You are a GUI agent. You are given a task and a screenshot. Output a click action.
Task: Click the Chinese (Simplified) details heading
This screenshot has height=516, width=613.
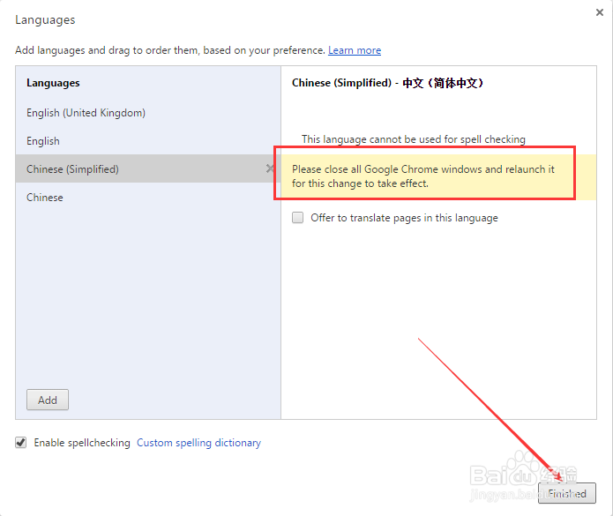tap(388, 83)
